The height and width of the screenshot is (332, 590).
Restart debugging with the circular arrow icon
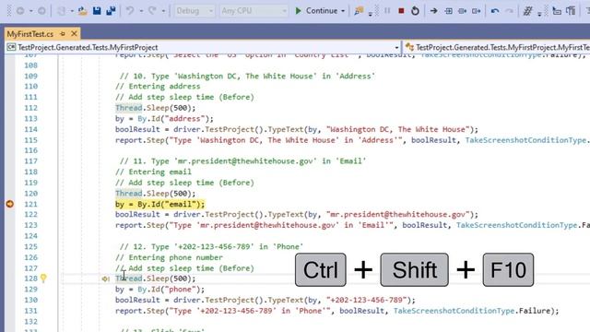(x=415, y=11)
